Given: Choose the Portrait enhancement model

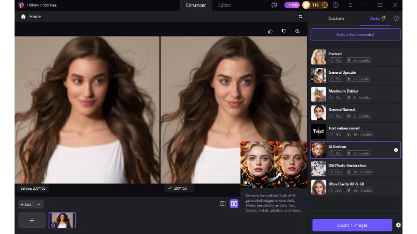Looking at the screenshot, I should [x=356, y=57].
